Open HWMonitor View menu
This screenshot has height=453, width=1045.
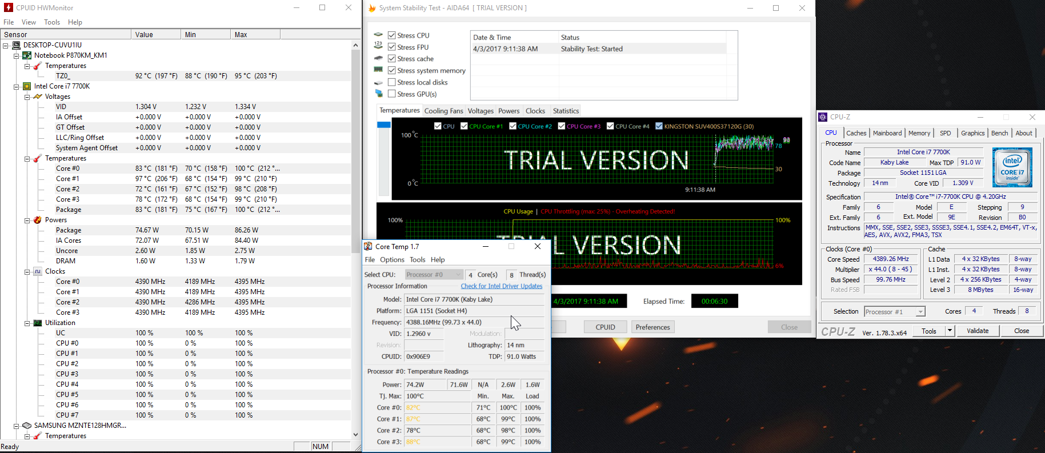tap(29, 22)
